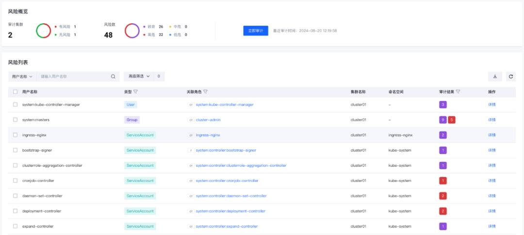Image resolution: width=524 pixels, height=235 pixels.
Task: Toggle the select-all header checkbox
Action: (x=16, y=92)
